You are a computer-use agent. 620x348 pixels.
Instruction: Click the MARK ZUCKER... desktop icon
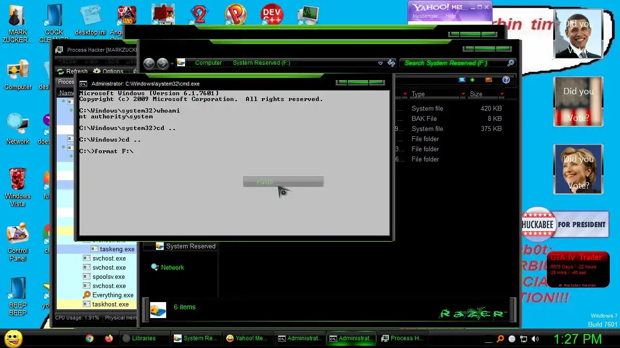point(17,24)
